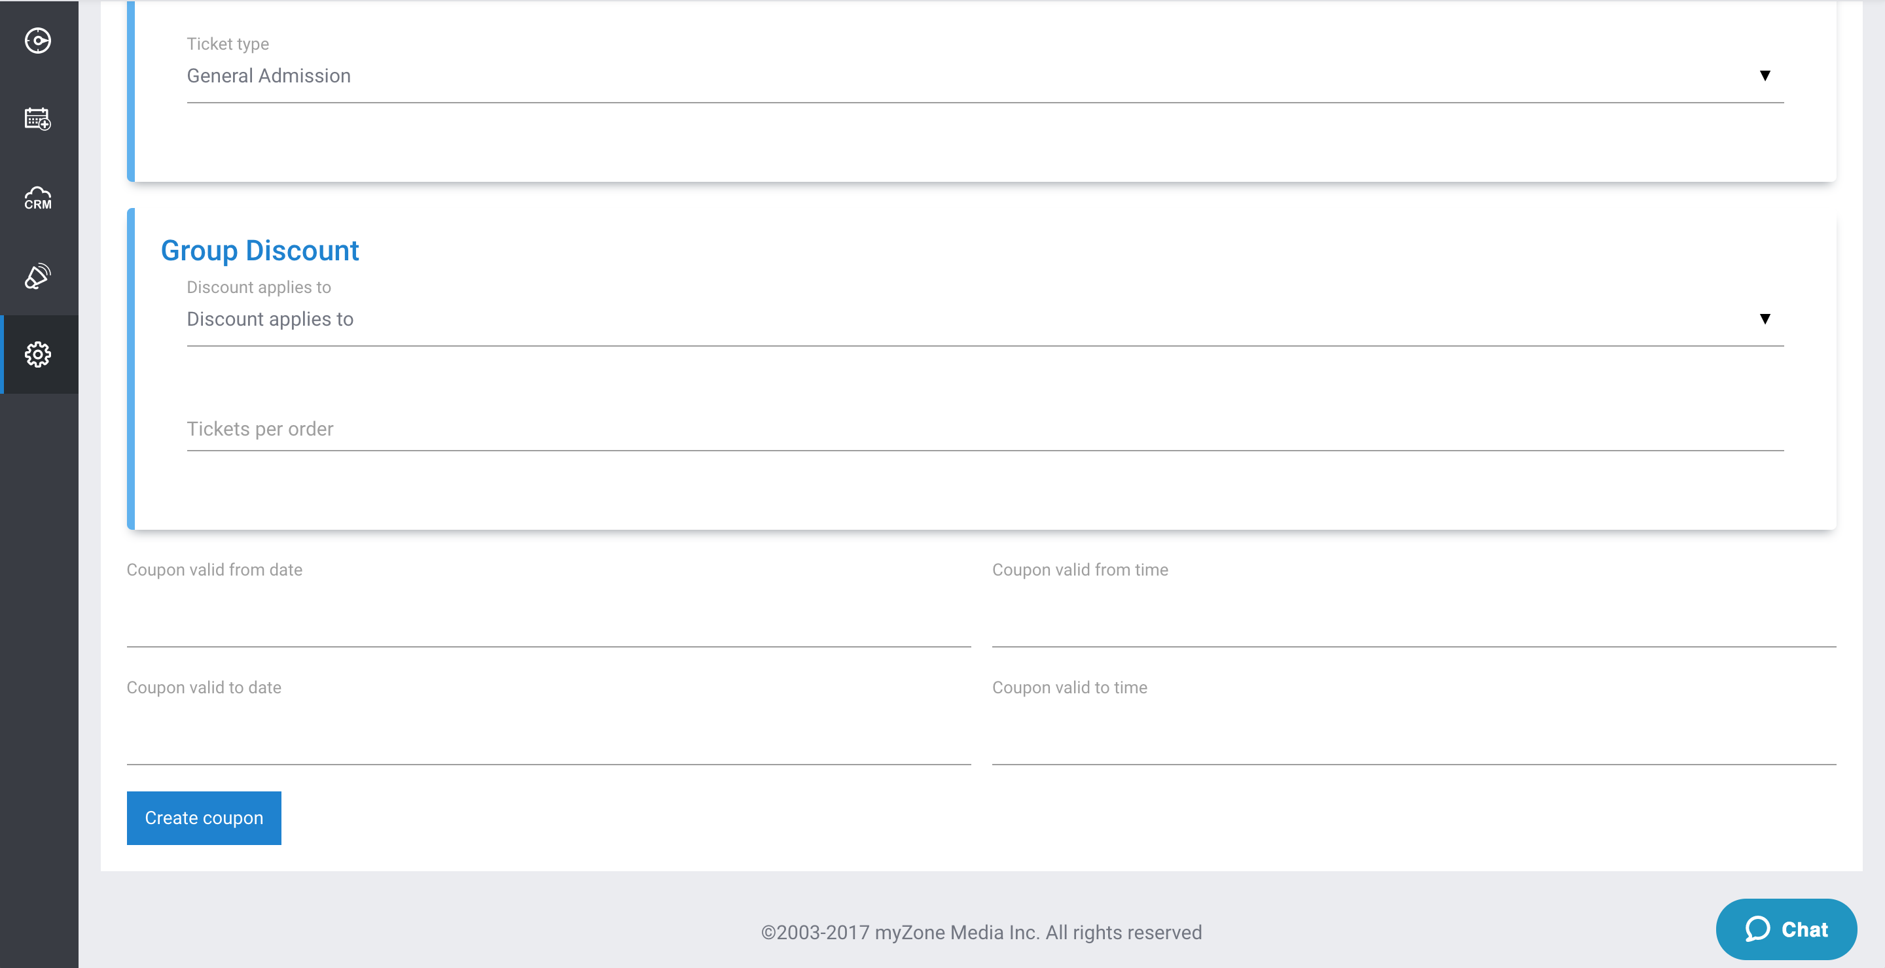Open the calendar add-event sidebar icon
1885x968 pixels.
click(x=38, y=118)
